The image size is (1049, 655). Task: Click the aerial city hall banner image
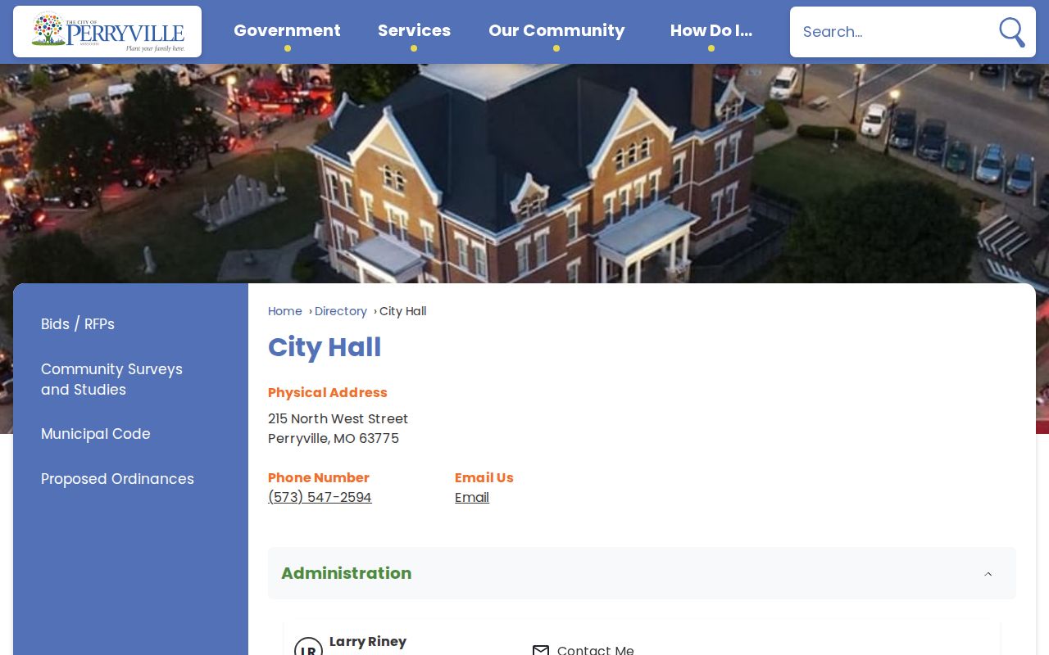click(x=524, y=174)
